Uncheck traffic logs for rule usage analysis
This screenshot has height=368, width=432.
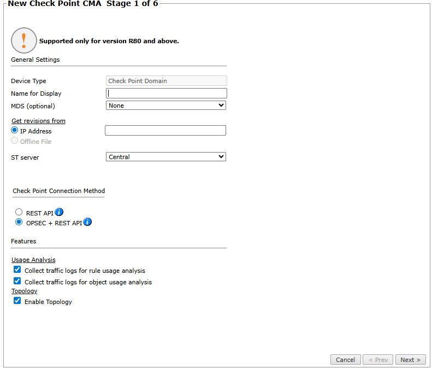pyautogui.click(x=17, y=270)
